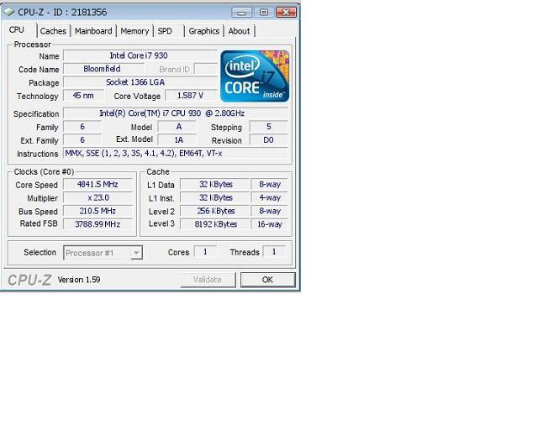Viewport: 538px width, 430px height.
Task: Click the CPU-Z title bar app icon
Action: [x=8, y=12]
